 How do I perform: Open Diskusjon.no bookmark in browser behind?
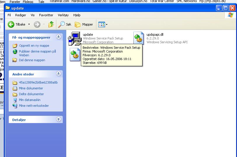coord(138,1)
